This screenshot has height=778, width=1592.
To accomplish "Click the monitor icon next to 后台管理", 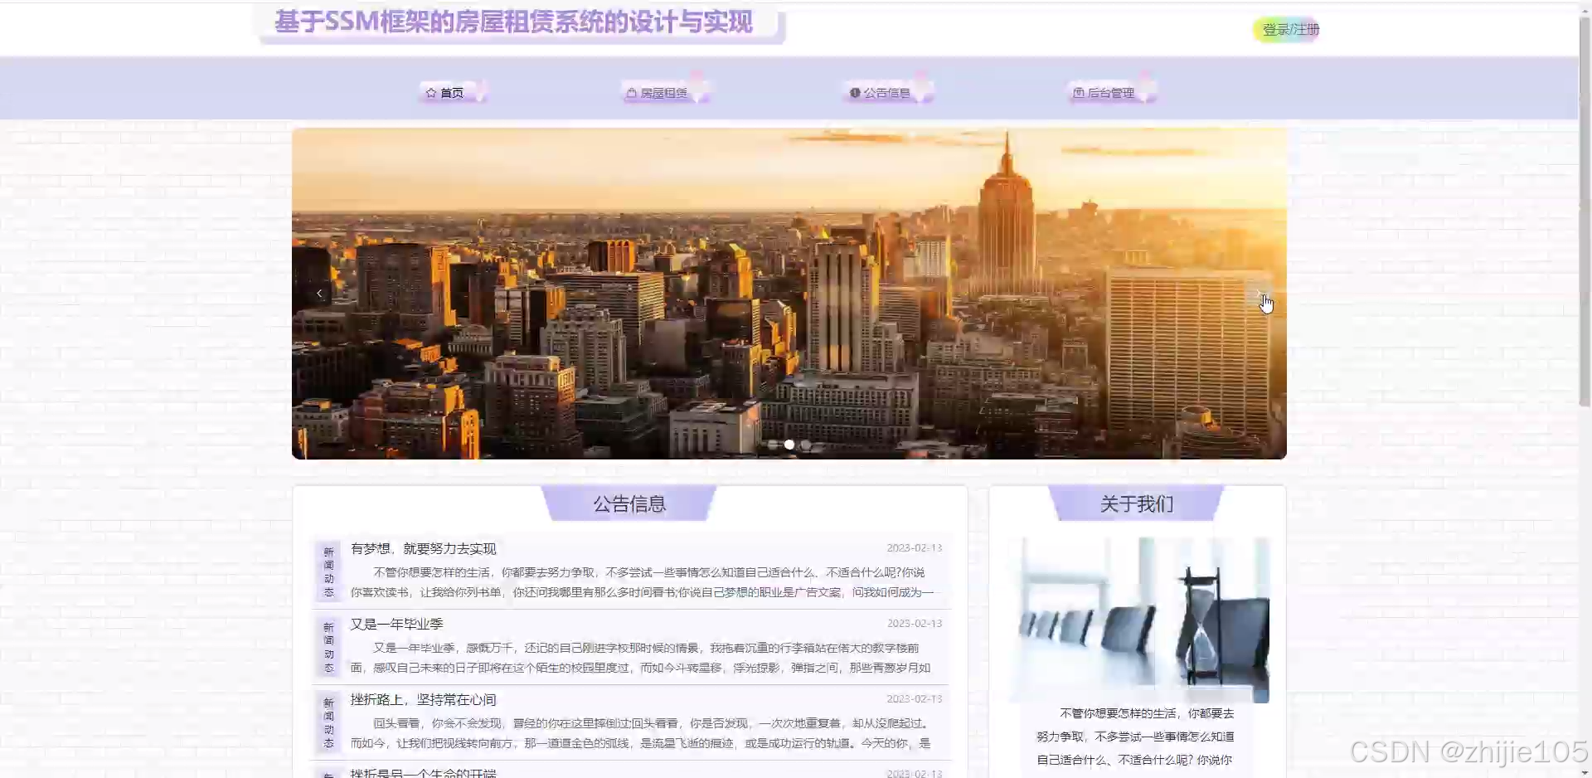I will [x=1080, y=93].
